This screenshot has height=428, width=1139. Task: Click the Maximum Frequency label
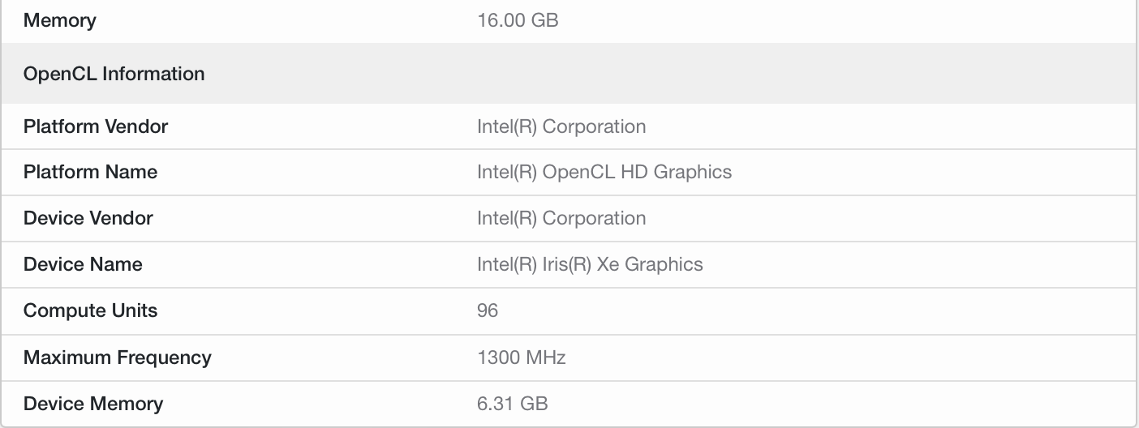tap(117, 357)
